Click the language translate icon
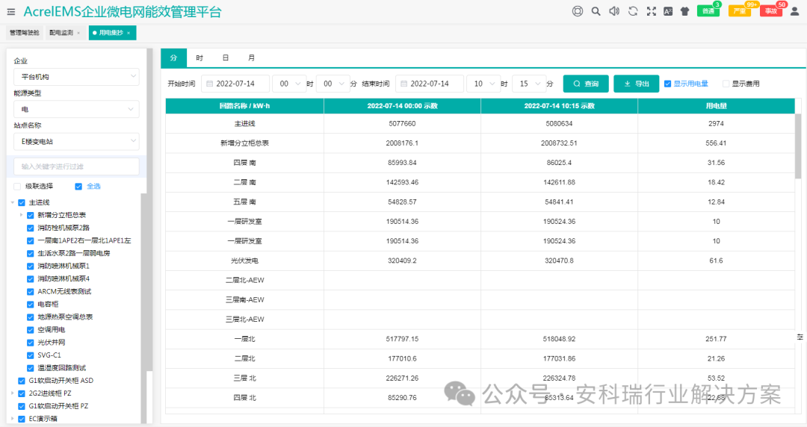Screen dimensions: 807x427 pyautogui.click(x=668, y=11)
